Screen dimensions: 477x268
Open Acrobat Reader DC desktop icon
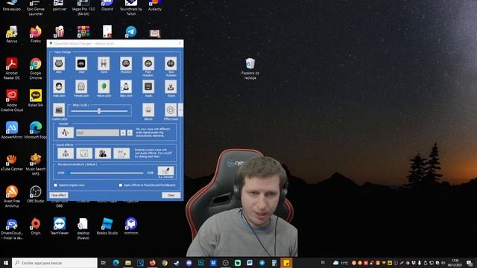point(12,68)
